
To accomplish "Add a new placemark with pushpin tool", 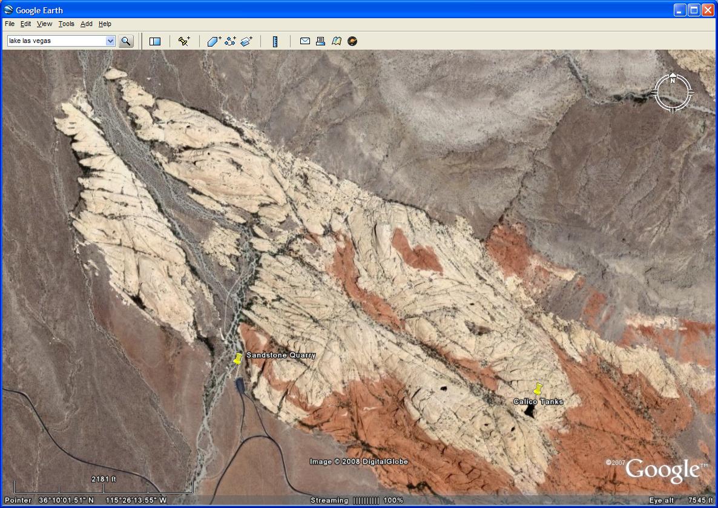I will tap(184, 41).
